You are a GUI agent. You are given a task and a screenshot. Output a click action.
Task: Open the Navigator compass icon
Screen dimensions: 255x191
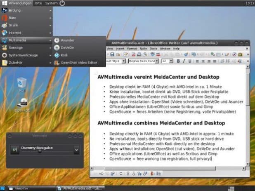click(x=234, y=54)
